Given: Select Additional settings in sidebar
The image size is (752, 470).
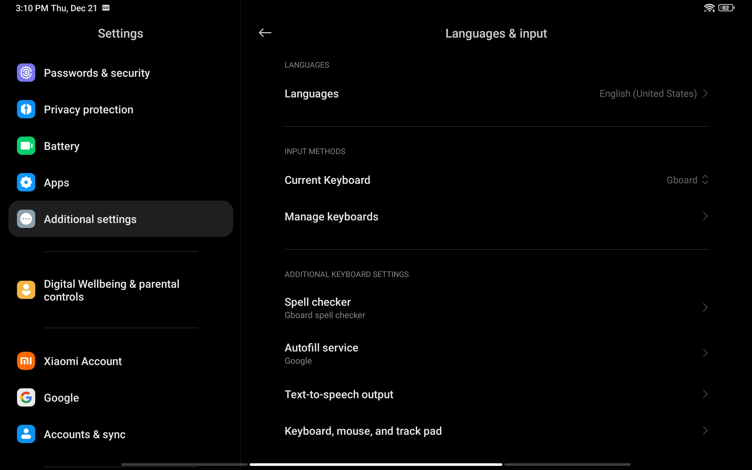Looking at the screenshot, I should (121, 219).
